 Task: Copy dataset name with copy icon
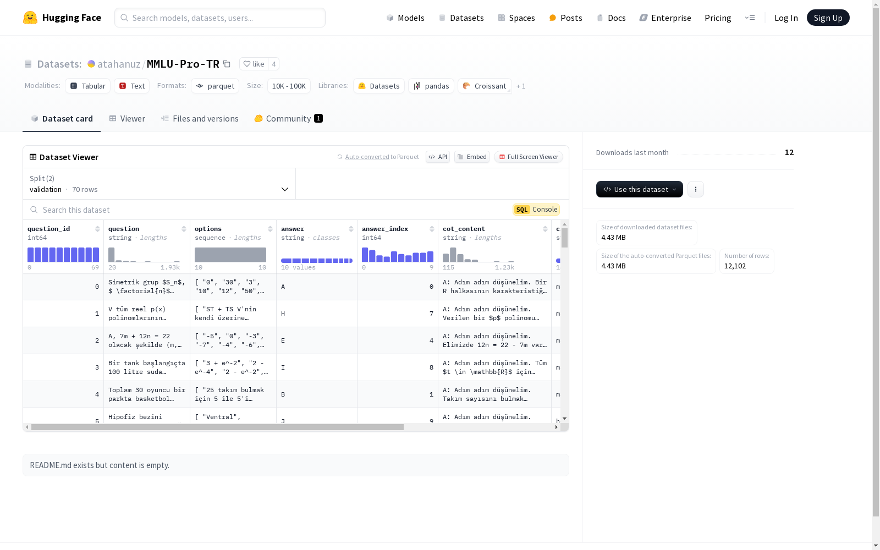tap(227, 64)
